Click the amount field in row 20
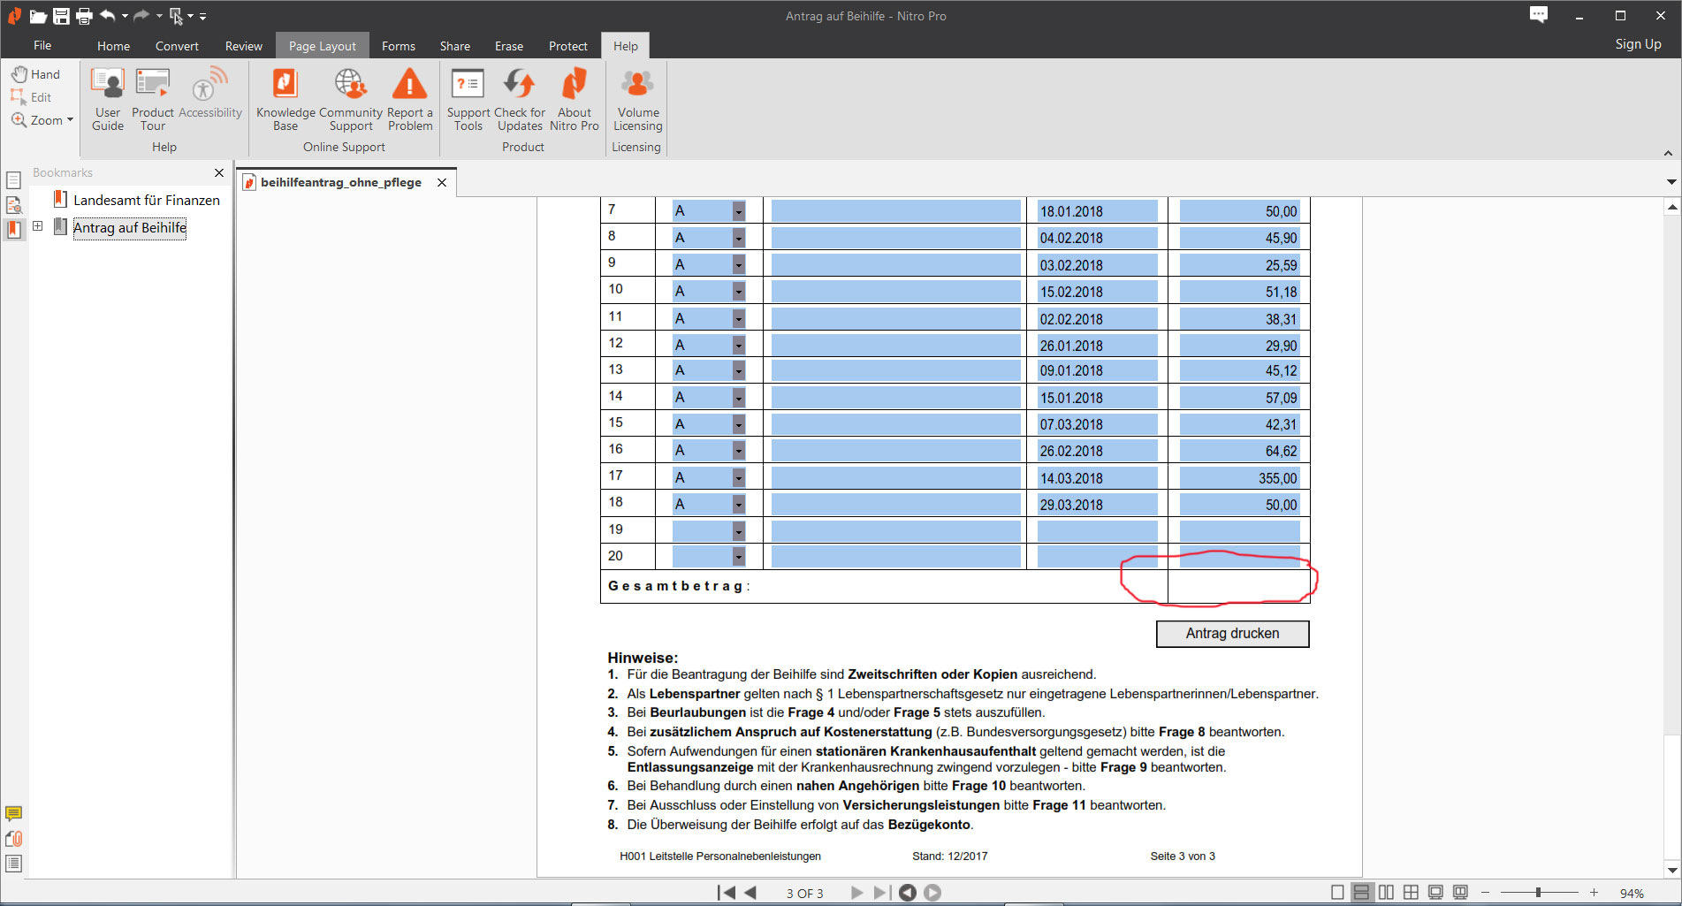1682x906 pixels. tap(1239, 557)
